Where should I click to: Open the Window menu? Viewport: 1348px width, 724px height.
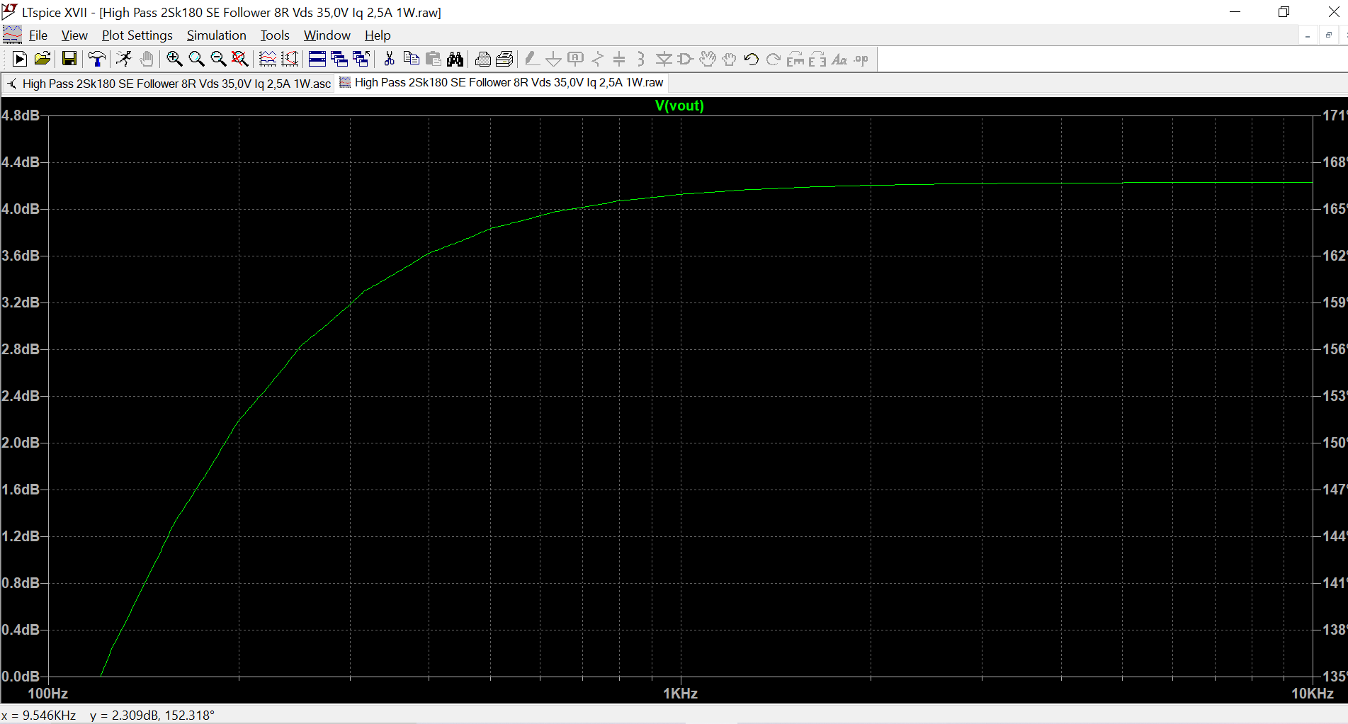point(327,35)
